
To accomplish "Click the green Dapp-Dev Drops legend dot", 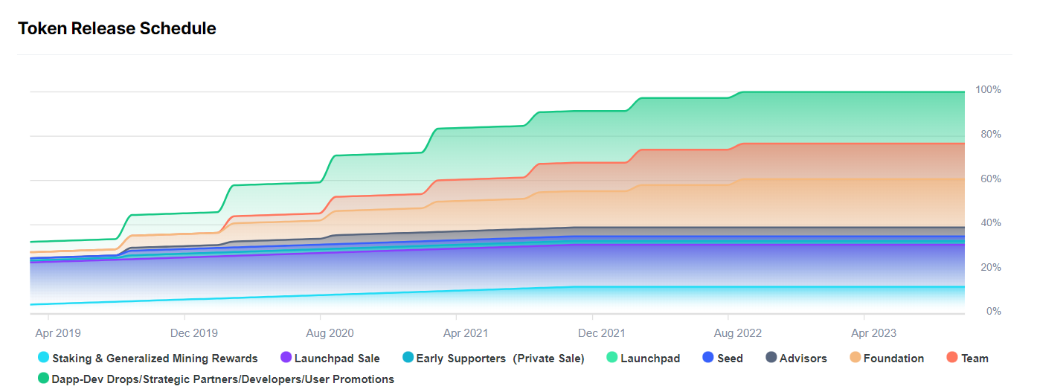I will click(x=44, y=379).
